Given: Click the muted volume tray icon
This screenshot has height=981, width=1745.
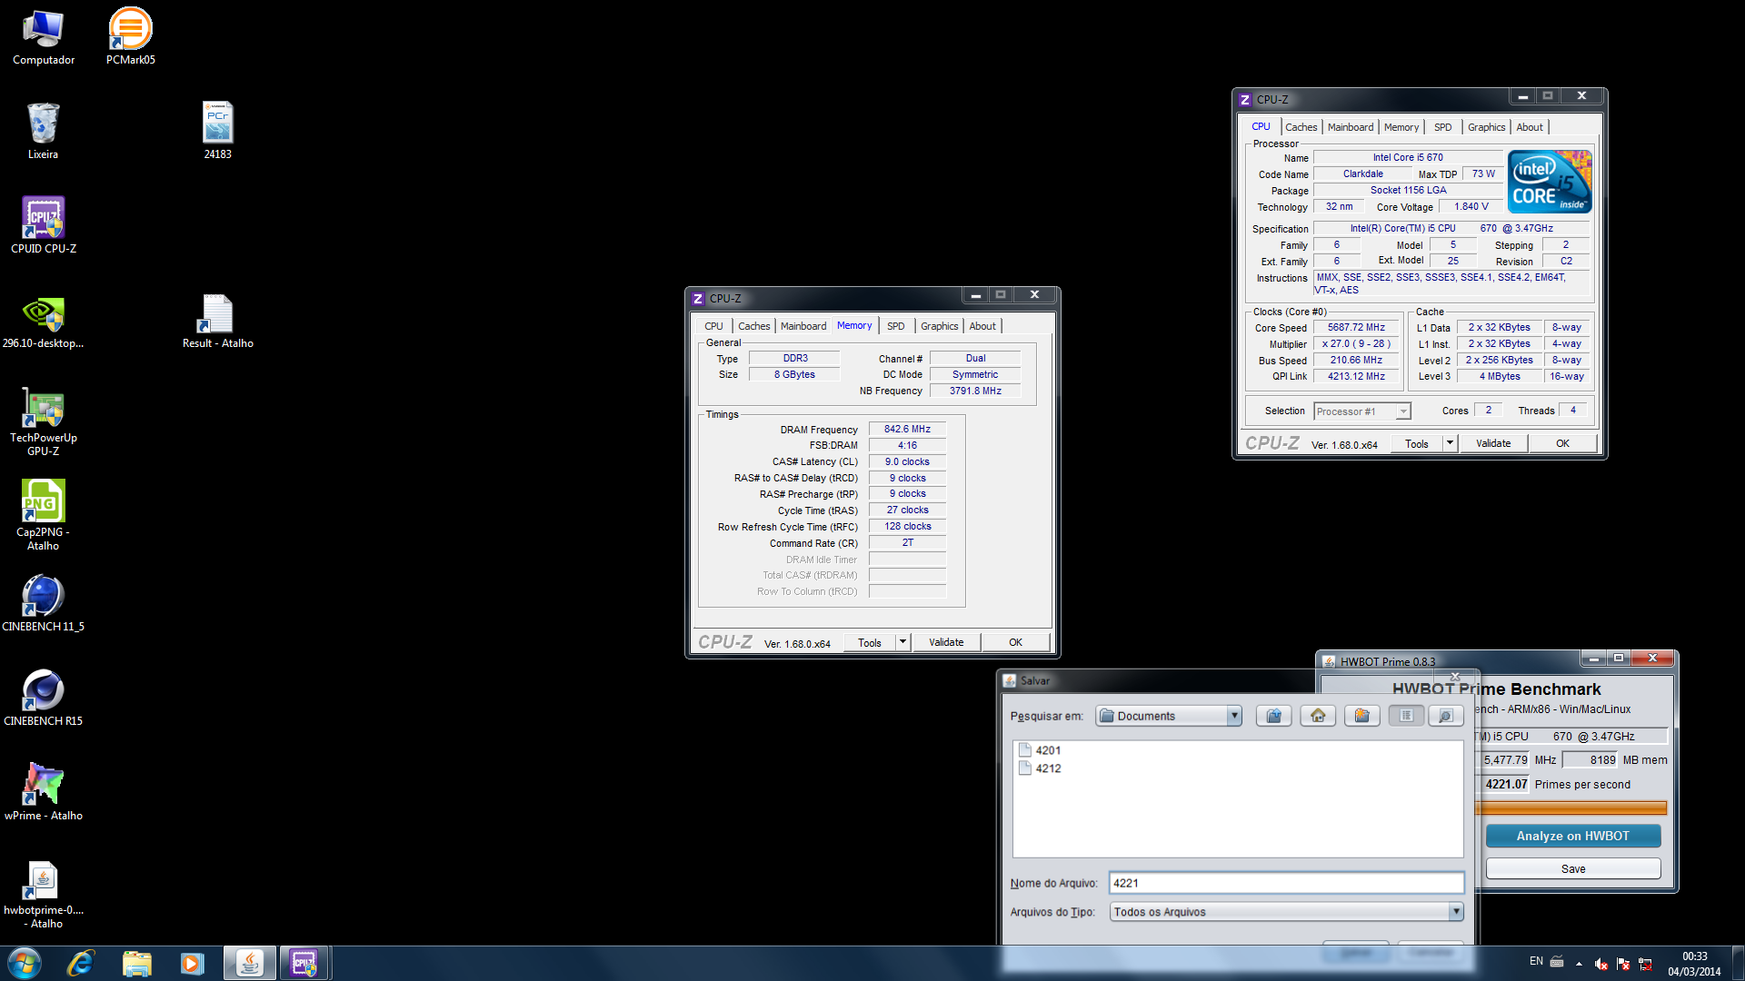Looking at the screenshot, I should coord(1601,963).
